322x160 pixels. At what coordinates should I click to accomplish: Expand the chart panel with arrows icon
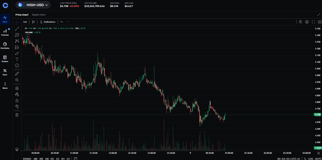319,15
